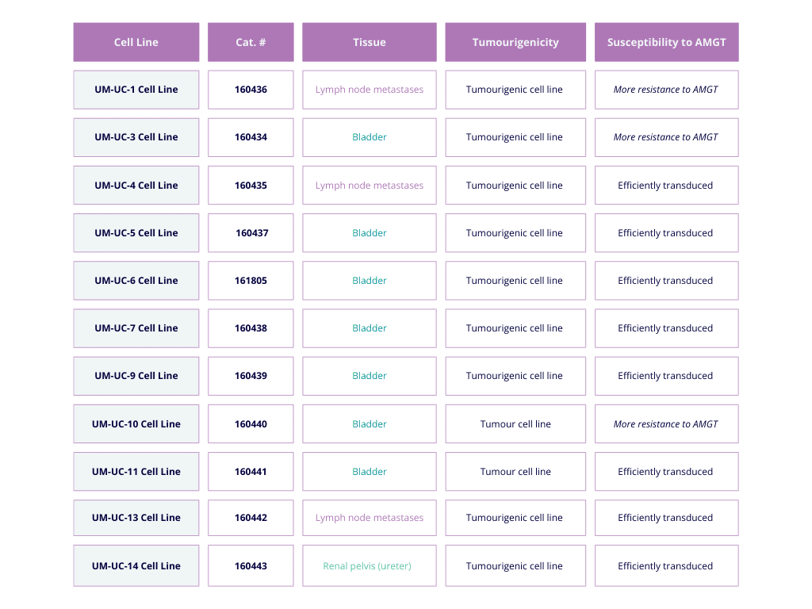Click the Cat. # column header
Viewport: 812px width, 609px height.
(251, 42)
